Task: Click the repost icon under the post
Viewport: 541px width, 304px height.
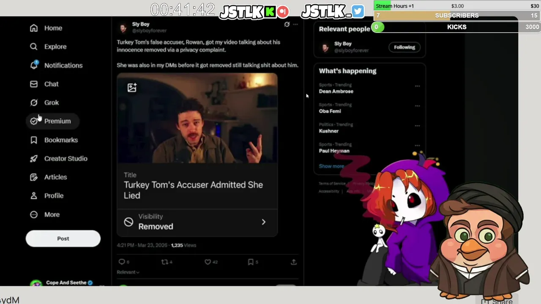Action: pyautogui.click(x=164, y=262)
